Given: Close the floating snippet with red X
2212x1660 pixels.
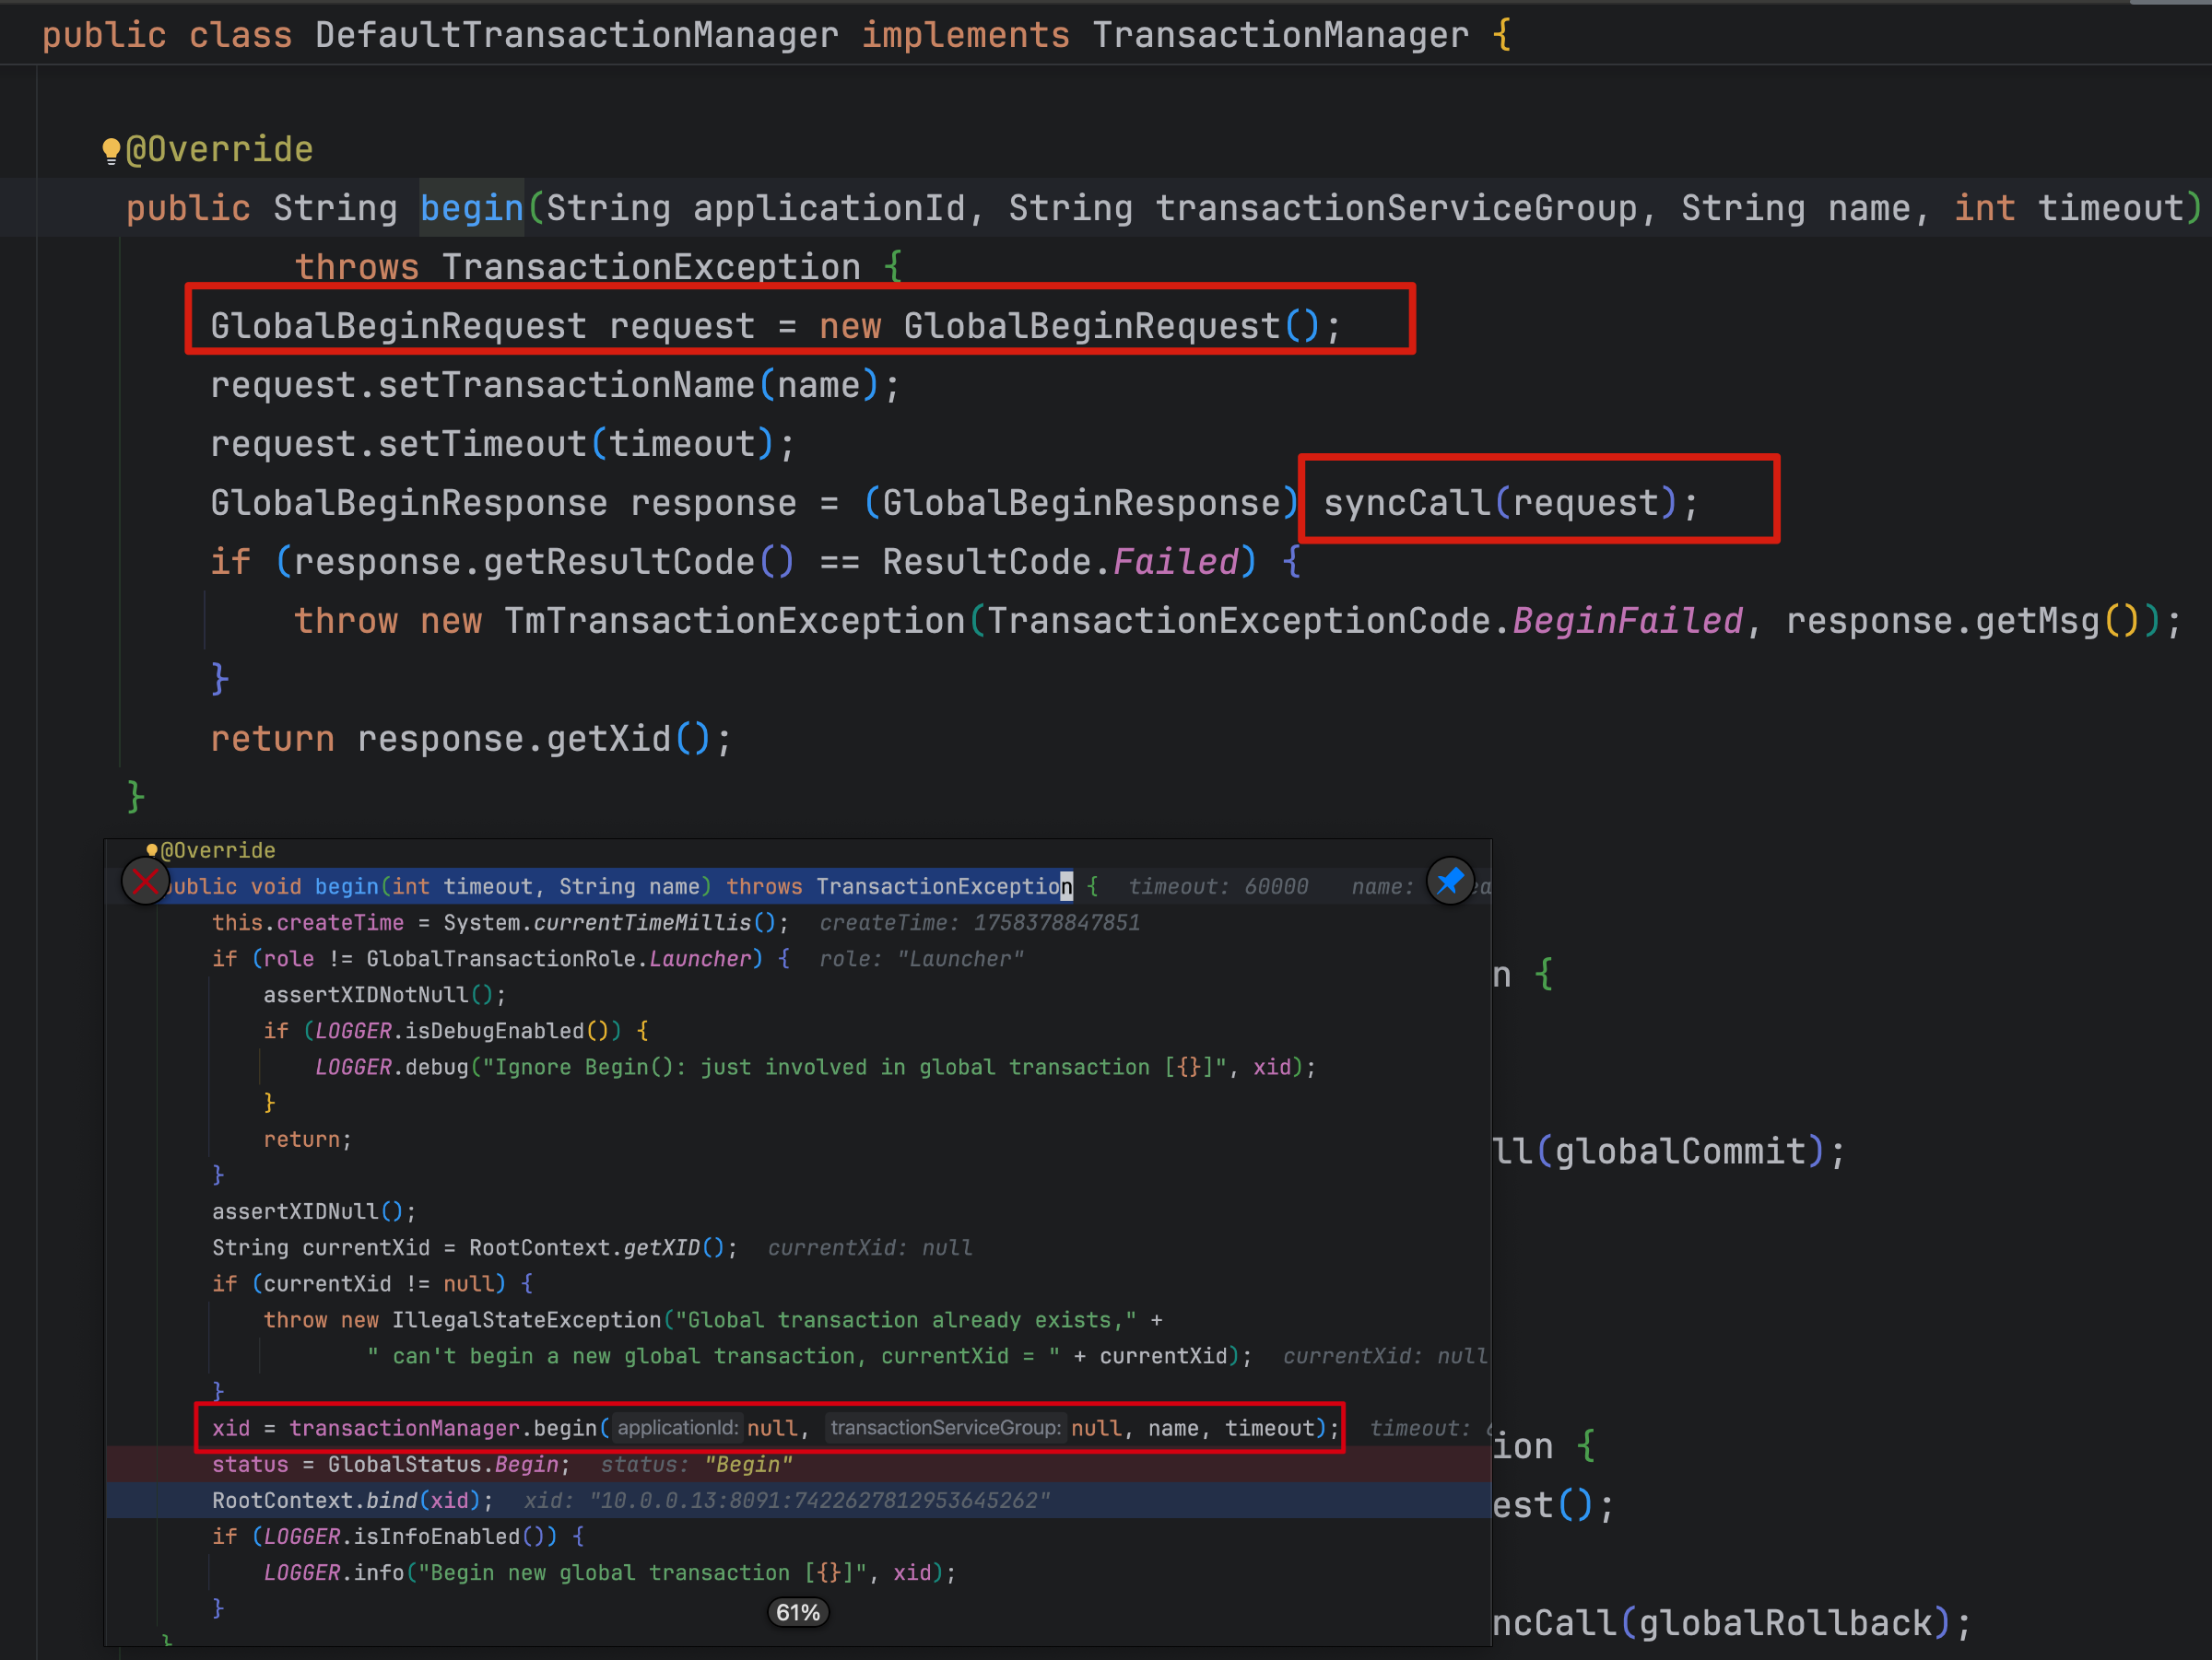Looking at the screenshot, I should 145,882.
